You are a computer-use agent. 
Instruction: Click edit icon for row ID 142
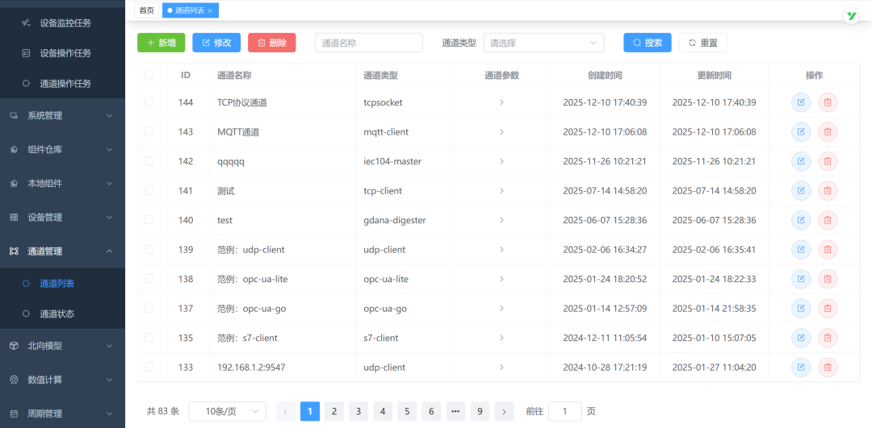tap(801, 161)
